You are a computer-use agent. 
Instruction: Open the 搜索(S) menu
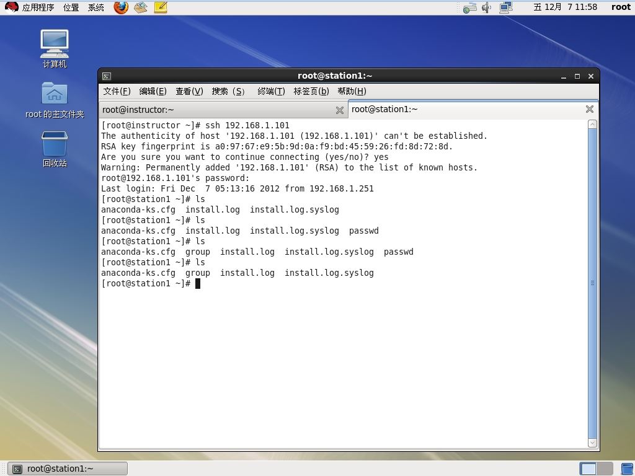coord(228,92)
